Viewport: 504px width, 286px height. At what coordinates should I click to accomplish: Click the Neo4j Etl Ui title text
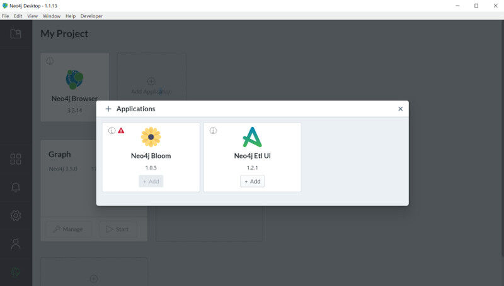[253, 156]
